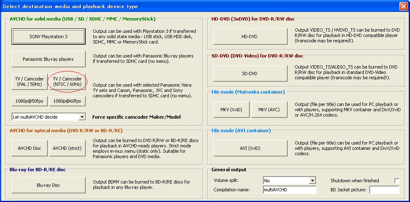Image resolution: width=410 pixels, height=202 pixels.
Task: Select AVCHD Disc output
Action: tap(29, 148)
